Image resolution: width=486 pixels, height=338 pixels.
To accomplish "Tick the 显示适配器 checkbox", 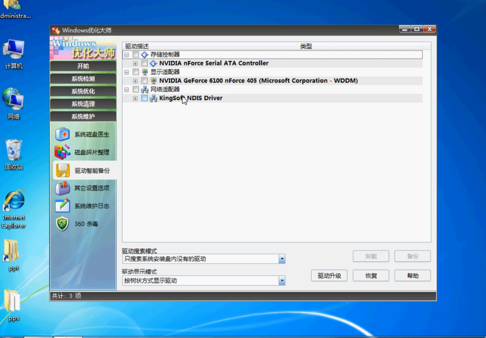I will 136,72.
